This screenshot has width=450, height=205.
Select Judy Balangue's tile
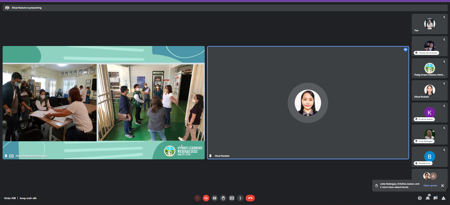(x=430, y=134)
